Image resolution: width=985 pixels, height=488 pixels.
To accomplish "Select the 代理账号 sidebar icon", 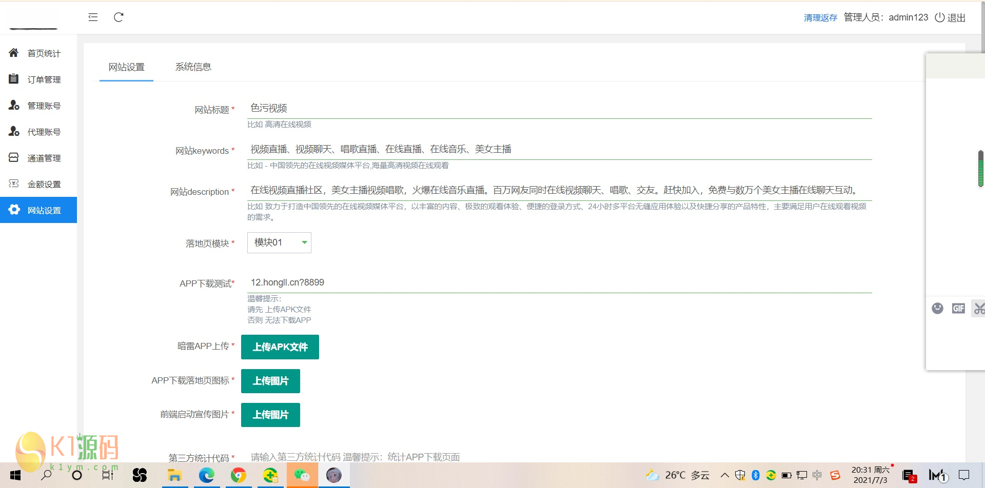I will click(13, 131).
